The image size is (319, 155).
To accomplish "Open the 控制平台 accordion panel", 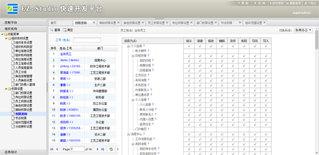I will tap(24, 22).
